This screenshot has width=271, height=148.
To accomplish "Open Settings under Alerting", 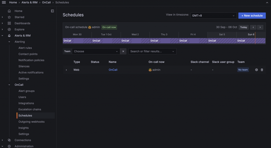I will click(24, 79).
